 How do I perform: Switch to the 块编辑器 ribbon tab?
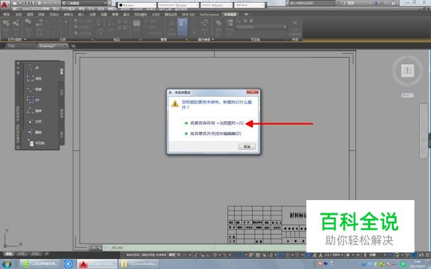tap(230, 15)
